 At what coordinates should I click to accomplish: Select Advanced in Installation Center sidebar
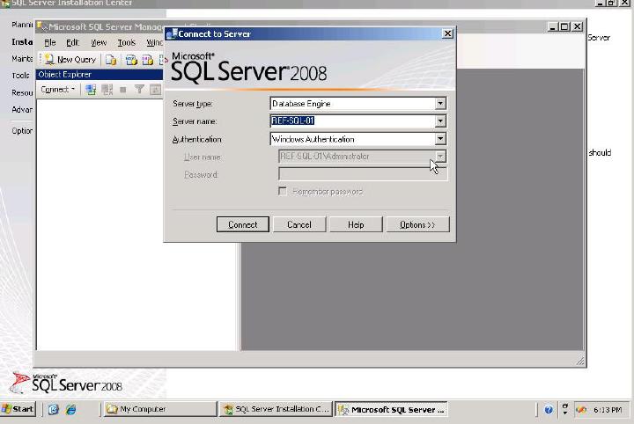22,109
